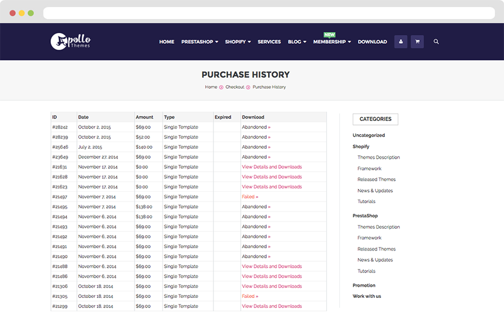504x324 pixels.
Task: Open View Details and Downloads for #21631
Action: pos(272,167)
